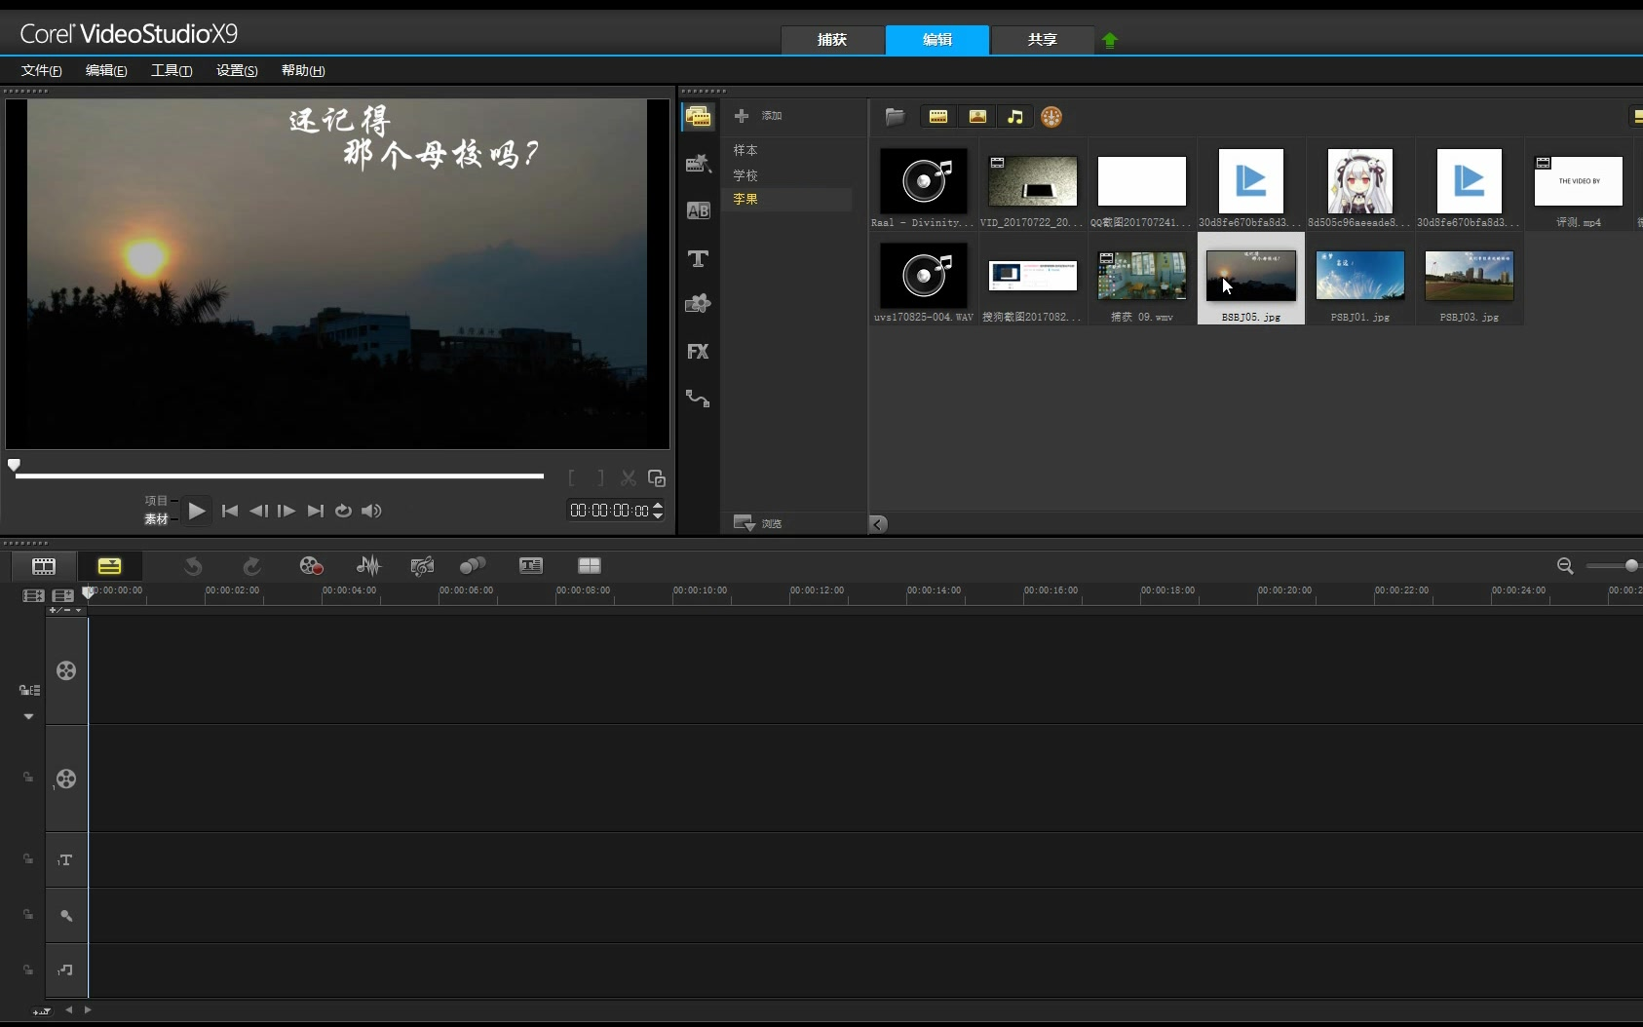Toggle show audio files in library
This screenshot has height=1027, width=1643.
coord(1015,117)
